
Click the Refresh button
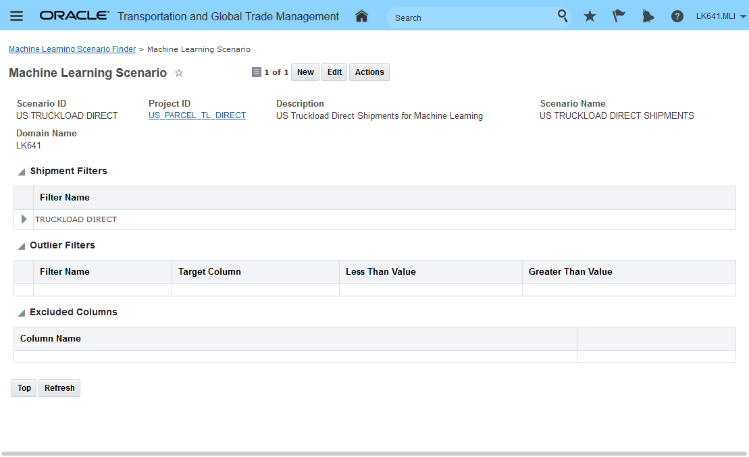[59, 388]
